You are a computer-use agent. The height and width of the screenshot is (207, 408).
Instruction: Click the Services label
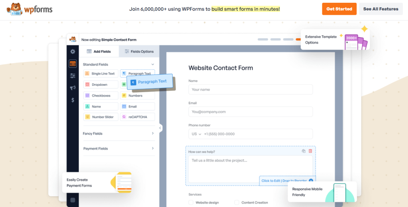[x=195, y=195]
